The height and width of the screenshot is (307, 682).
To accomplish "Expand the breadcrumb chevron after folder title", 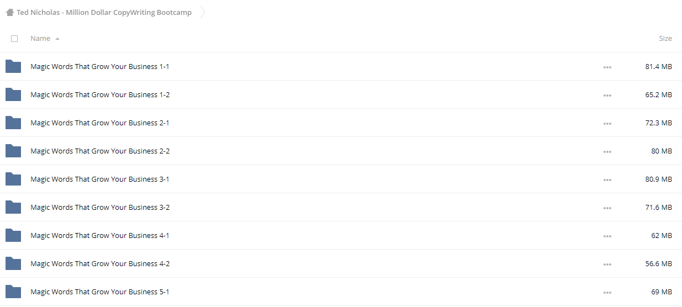I will (x=202, y=12).
